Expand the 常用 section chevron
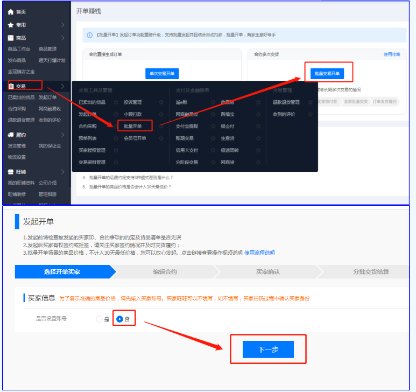The image size is (416, 392). coord(62,25)
